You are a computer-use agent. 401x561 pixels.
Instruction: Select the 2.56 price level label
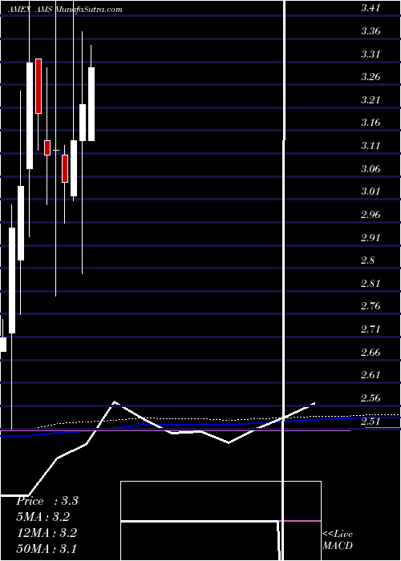371,398
